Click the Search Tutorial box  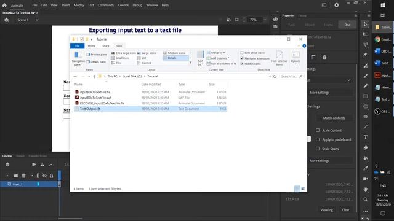pyautogui.click(x=291, y=76)
